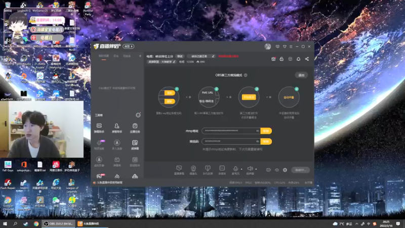Viewport: 405px width, 228px height.
Task: Select the third scene tab
Action: point(127,56)
